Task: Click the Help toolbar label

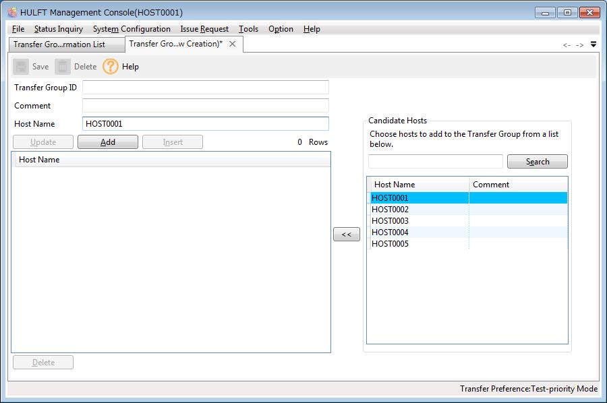Action: point(130,67)
